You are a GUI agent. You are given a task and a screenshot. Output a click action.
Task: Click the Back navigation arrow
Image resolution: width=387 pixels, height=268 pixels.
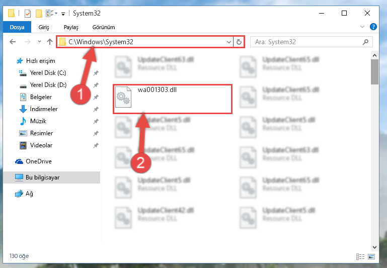tap(13, 42)
